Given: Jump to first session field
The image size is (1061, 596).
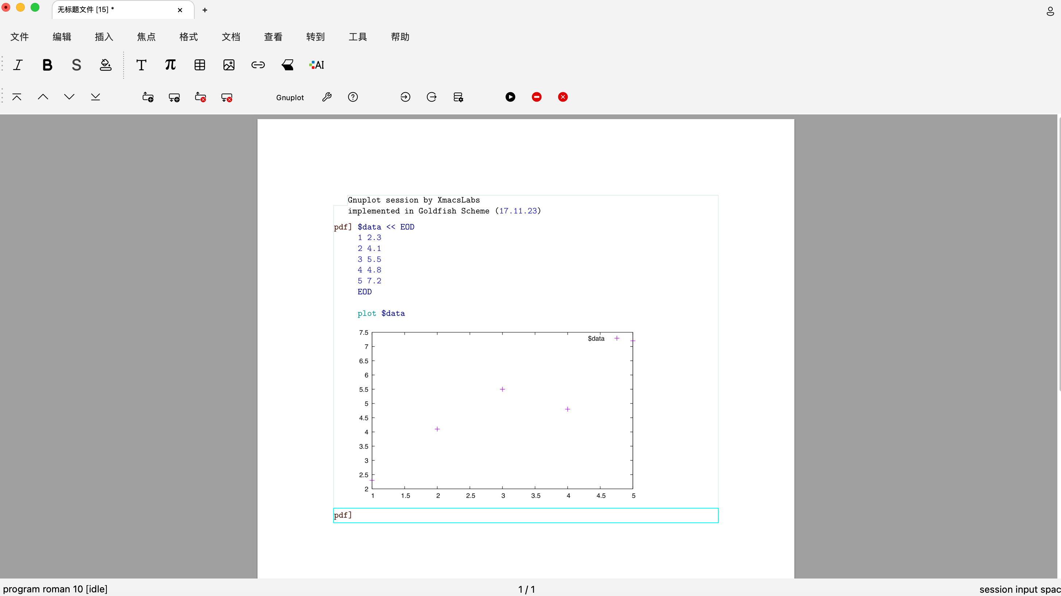Looking at the screenshot, I should [x=17, y=97].
